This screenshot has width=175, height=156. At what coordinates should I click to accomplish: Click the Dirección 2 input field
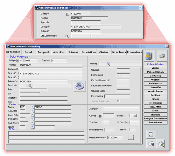(x=51, y=78)
